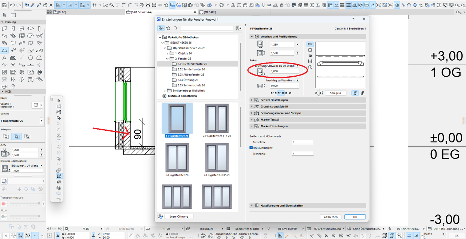Click the dialog width field showing 1,260
Image resolution: width=466 pixels, height=239 pixels.
282,44
